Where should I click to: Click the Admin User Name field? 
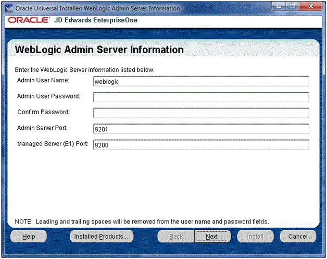201,81
